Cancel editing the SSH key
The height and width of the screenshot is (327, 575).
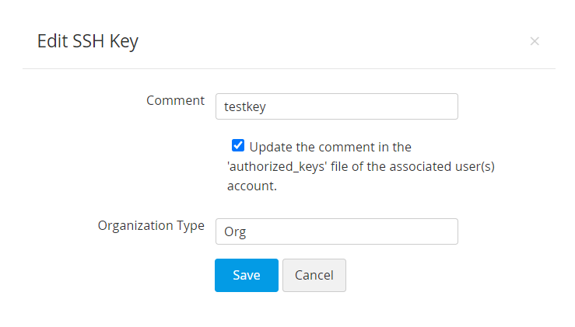(x=314, y=275)
